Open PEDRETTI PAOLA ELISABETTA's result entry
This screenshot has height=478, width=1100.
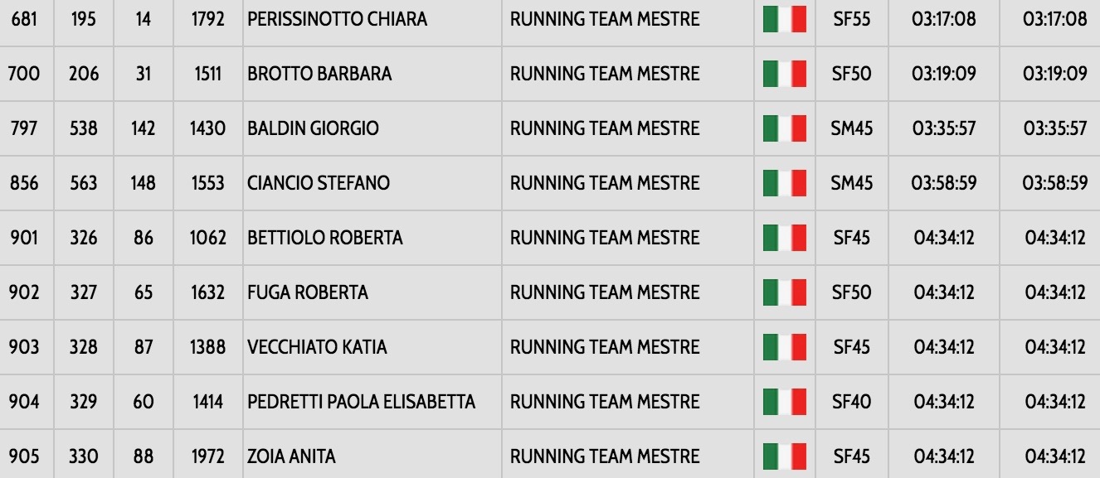361,402
